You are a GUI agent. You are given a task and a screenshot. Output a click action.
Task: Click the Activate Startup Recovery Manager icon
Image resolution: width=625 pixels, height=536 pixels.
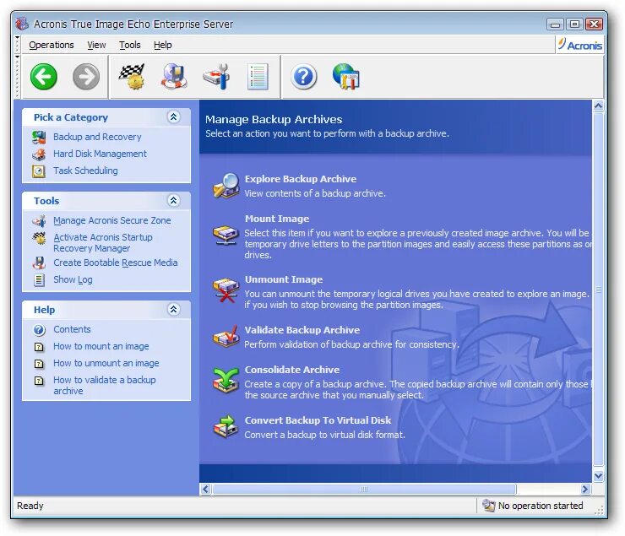point(39,238)
